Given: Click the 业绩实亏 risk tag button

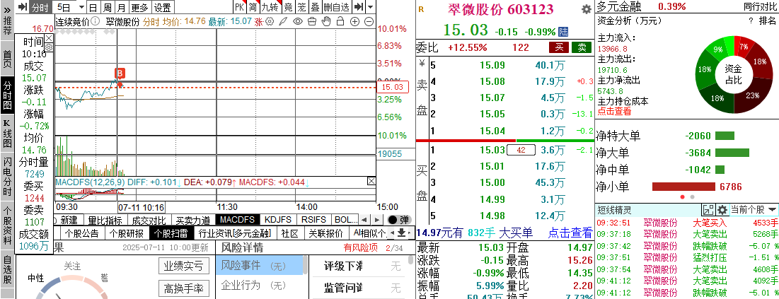Looking at the screenshot, I should [183, 266].
